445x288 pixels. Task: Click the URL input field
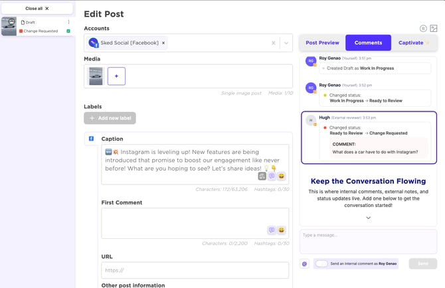tap(195, 270)
